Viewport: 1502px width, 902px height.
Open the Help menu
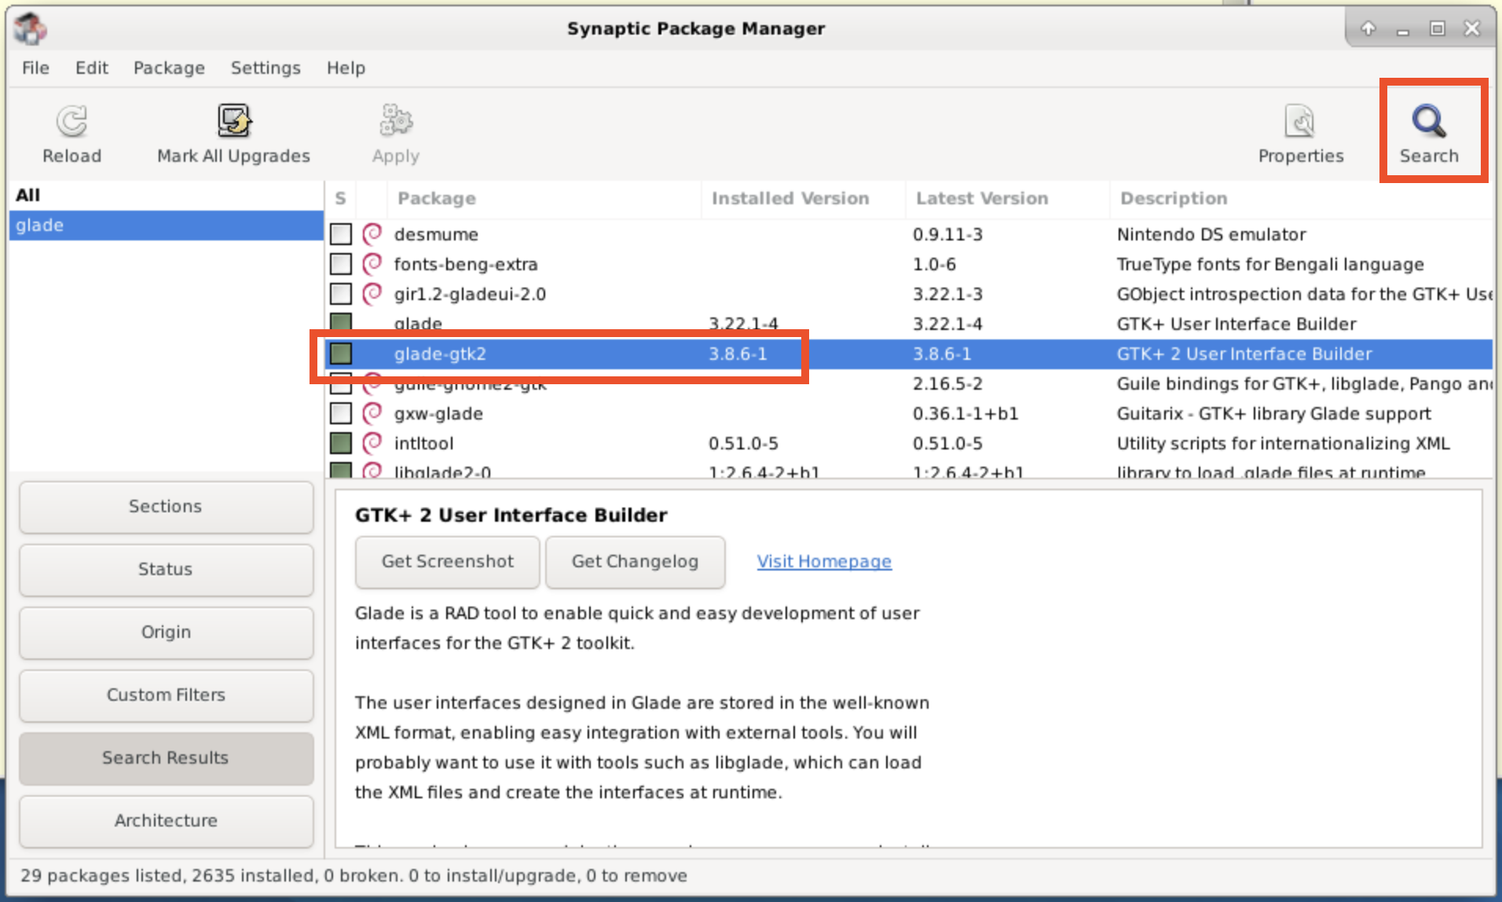pos(346,68)
